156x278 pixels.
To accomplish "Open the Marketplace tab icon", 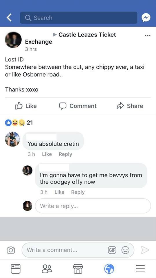I will (78, 269).
